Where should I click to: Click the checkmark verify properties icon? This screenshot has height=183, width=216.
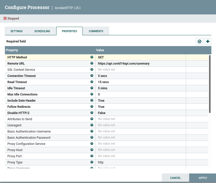tap(199, 41)
